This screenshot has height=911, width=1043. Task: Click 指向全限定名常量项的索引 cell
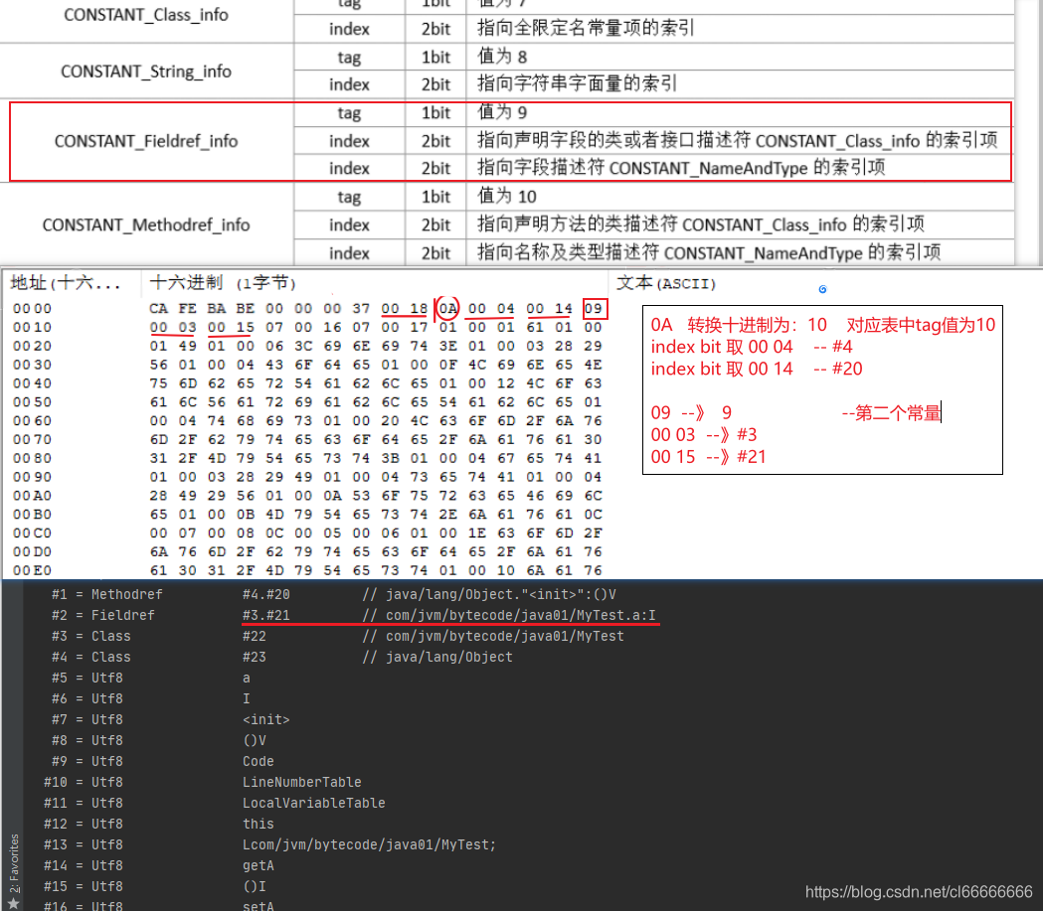[x=740, y=29]
